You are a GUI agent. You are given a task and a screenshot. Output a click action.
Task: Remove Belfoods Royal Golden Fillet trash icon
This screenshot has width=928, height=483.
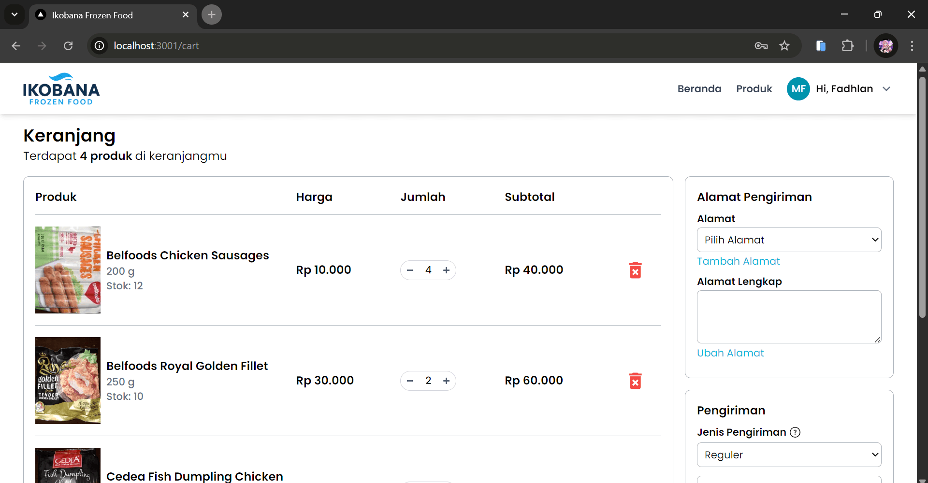point(635,381)
